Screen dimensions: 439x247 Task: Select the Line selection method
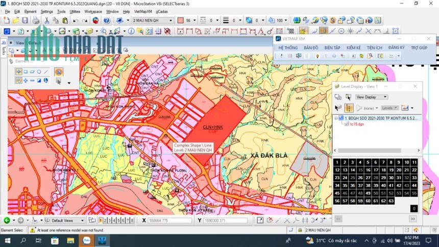click(46, 72)
